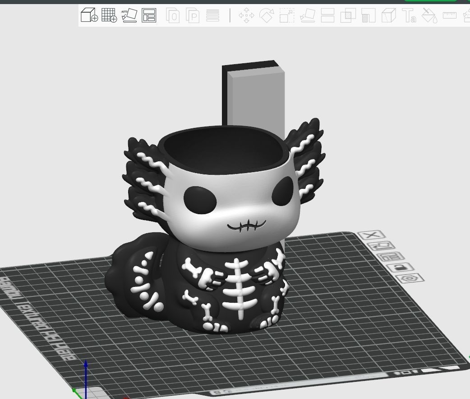
Task: Select the Move tool arrows icon
Action: pyautogui.click(x=246, y=15)
